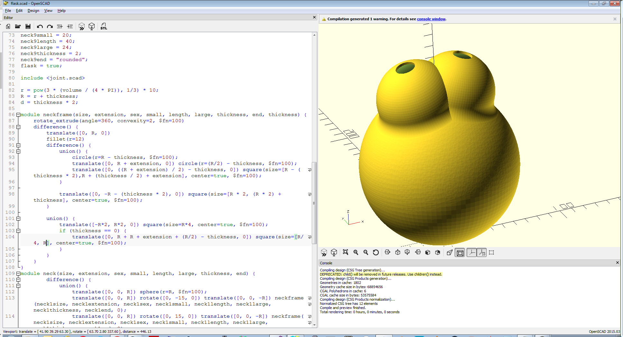
Task: Reset the 3D viewport view
Action: pos(376,252)
